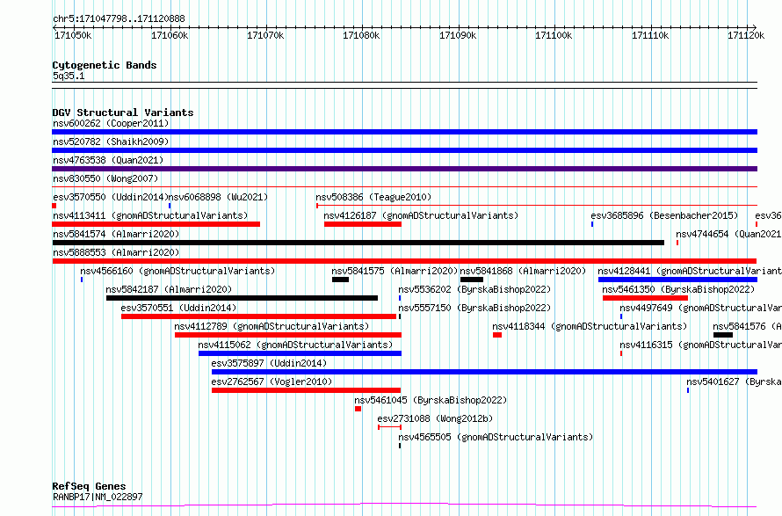
Task: Click the red nsv4113411 gnomAD variant bar
Action: [x=156, y=224]
